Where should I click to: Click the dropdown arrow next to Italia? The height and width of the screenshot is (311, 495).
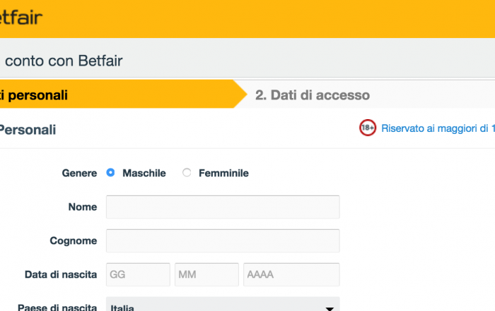(330, 308)
